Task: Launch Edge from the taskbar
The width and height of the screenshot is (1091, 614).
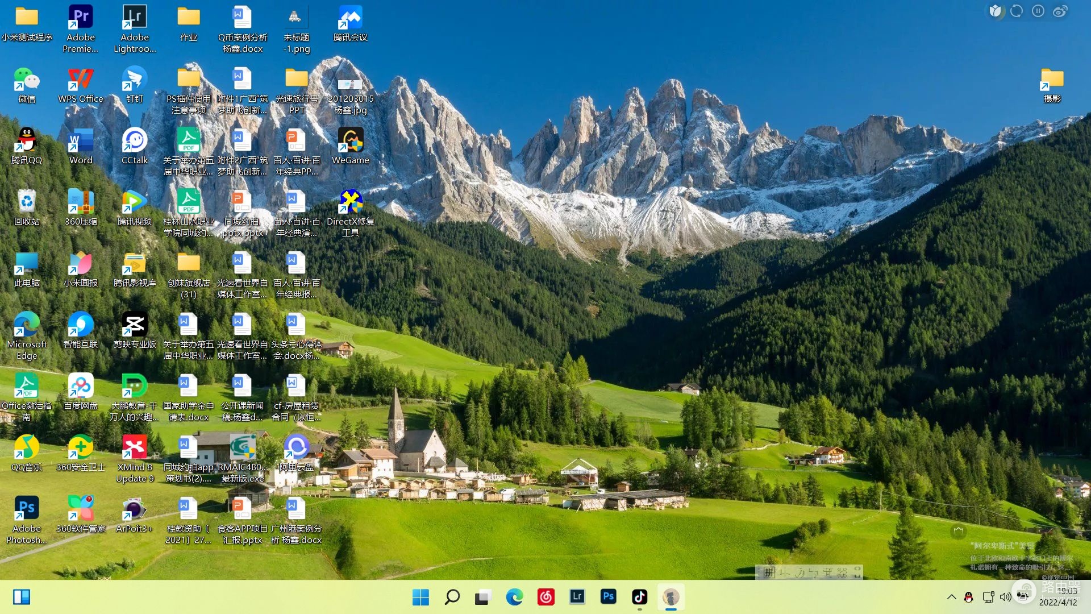Action: tap(514, 597)
